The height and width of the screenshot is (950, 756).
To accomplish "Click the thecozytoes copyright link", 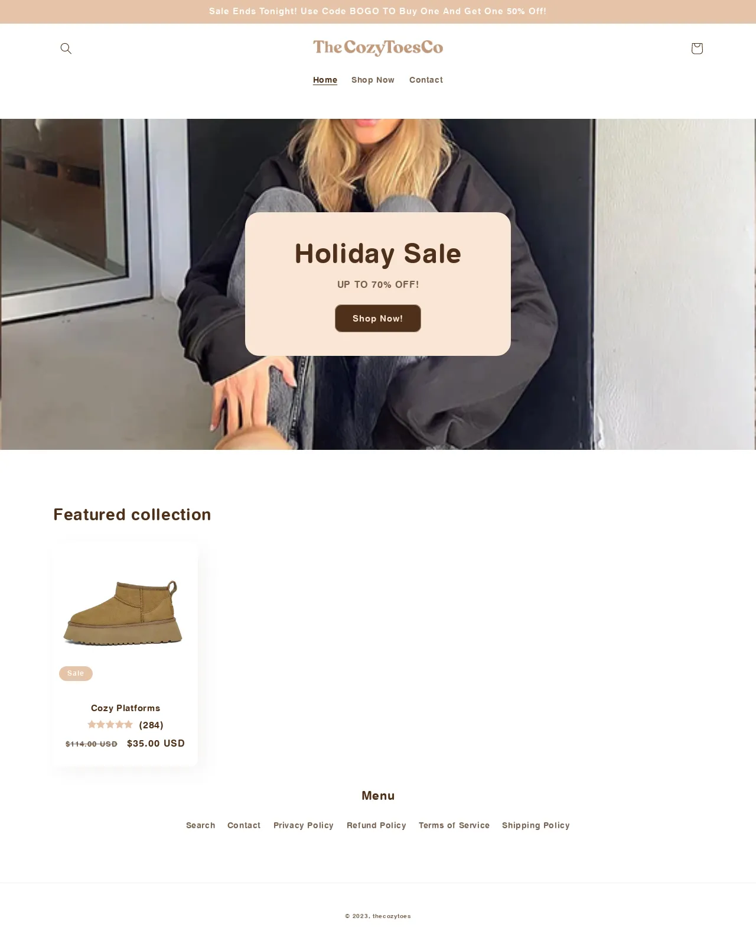I will pos(392,916).
